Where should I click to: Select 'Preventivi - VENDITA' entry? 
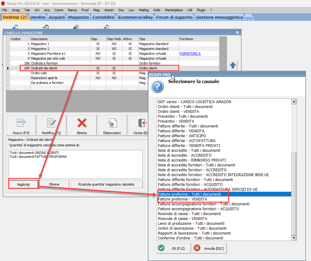pyautogui.click(x=224, y=121)
